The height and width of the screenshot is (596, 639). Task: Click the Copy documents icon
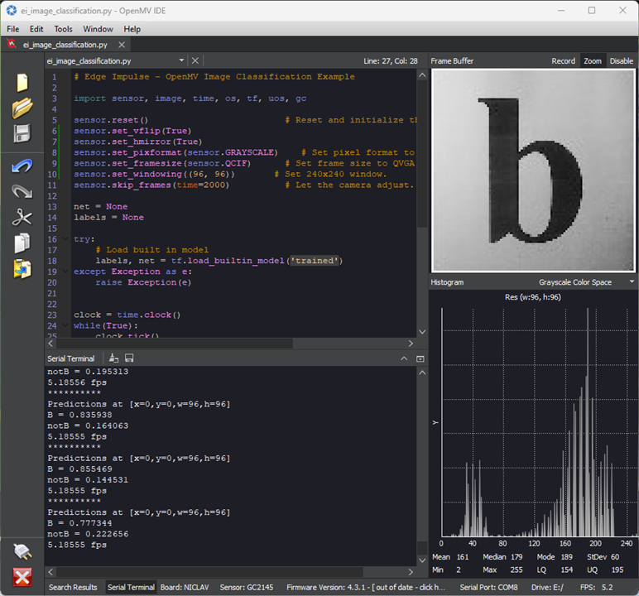coord(22,243)
